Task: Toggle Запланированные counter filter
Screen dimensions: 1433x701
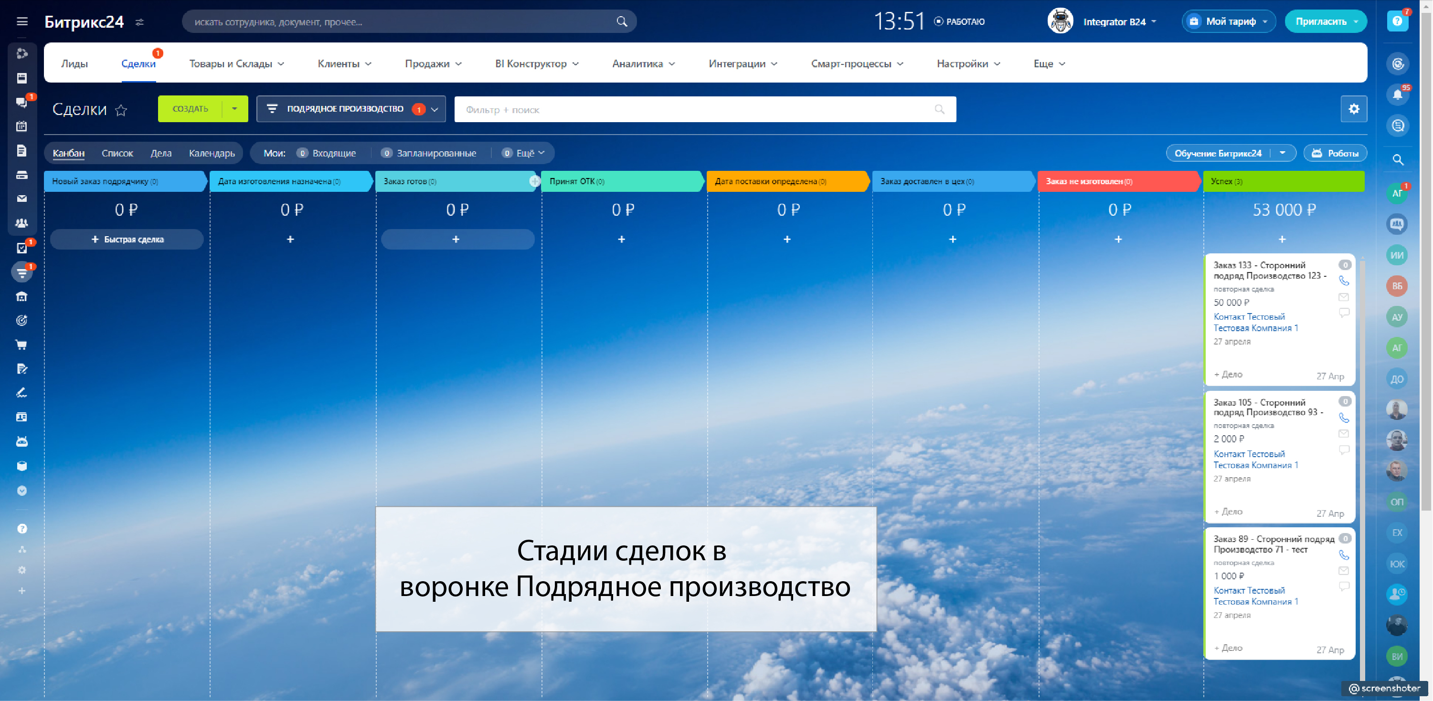Action: [x=429, y=153]
